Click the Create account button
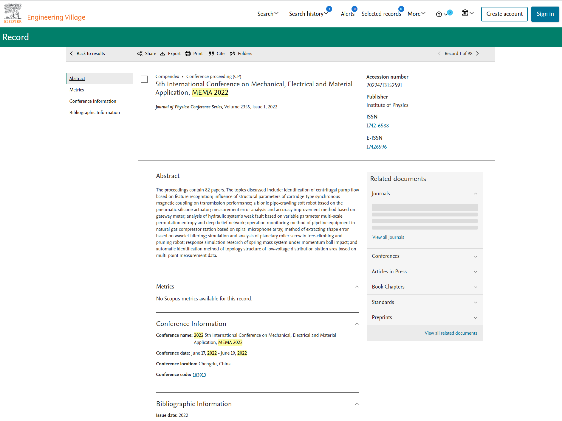This screenshot has width=562, height=421. click(x=504, y=14)
